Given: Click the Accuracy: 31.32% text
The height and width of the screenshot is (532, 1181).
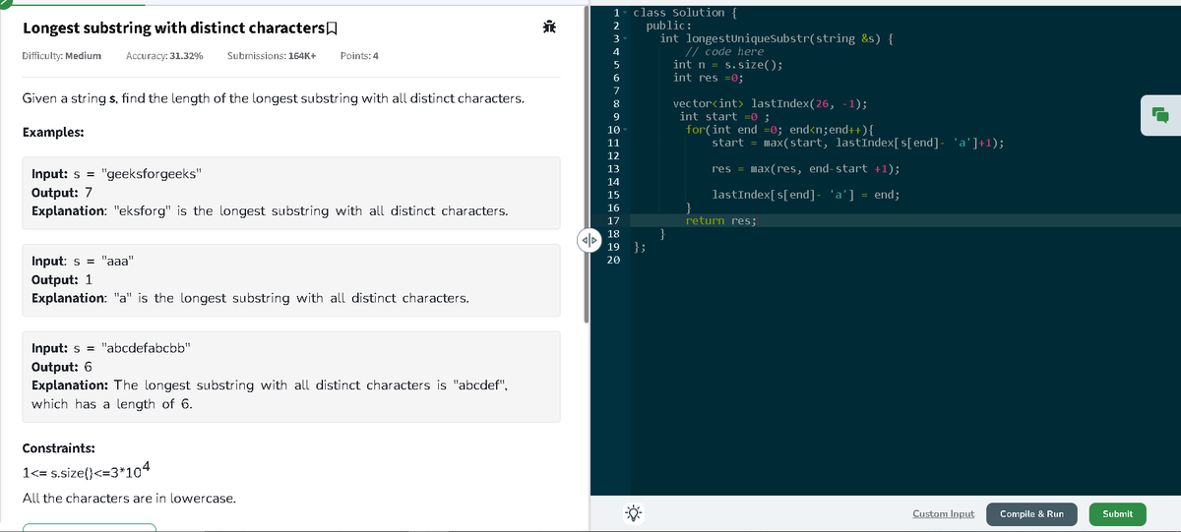Looking at the screenshot, I should (x=164, y=56).
